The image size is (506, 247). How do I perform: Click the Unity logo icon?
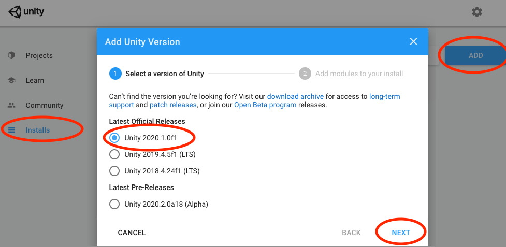point(14,11)
